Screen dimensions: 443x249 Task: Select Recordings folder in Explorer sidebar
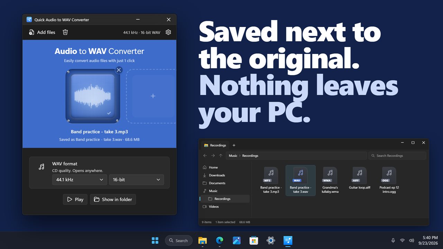225,199
